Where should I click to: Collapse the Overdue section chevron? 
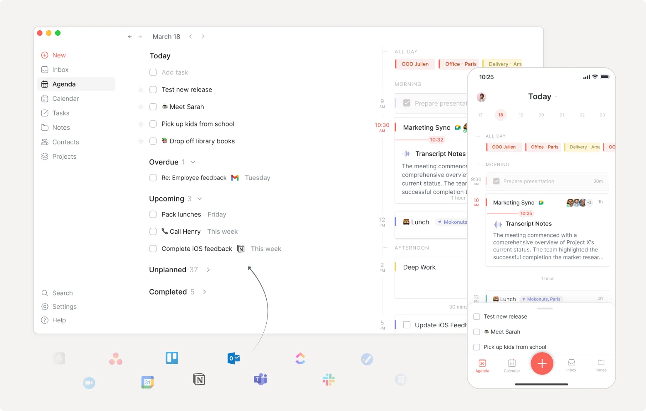tap(193, 162)
